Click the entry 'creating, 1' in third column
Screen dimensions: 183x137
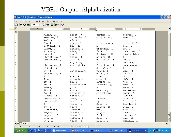(x=104, y=49)
